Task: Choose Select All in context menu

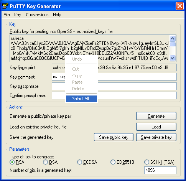Action: click(x=81, y=99)
